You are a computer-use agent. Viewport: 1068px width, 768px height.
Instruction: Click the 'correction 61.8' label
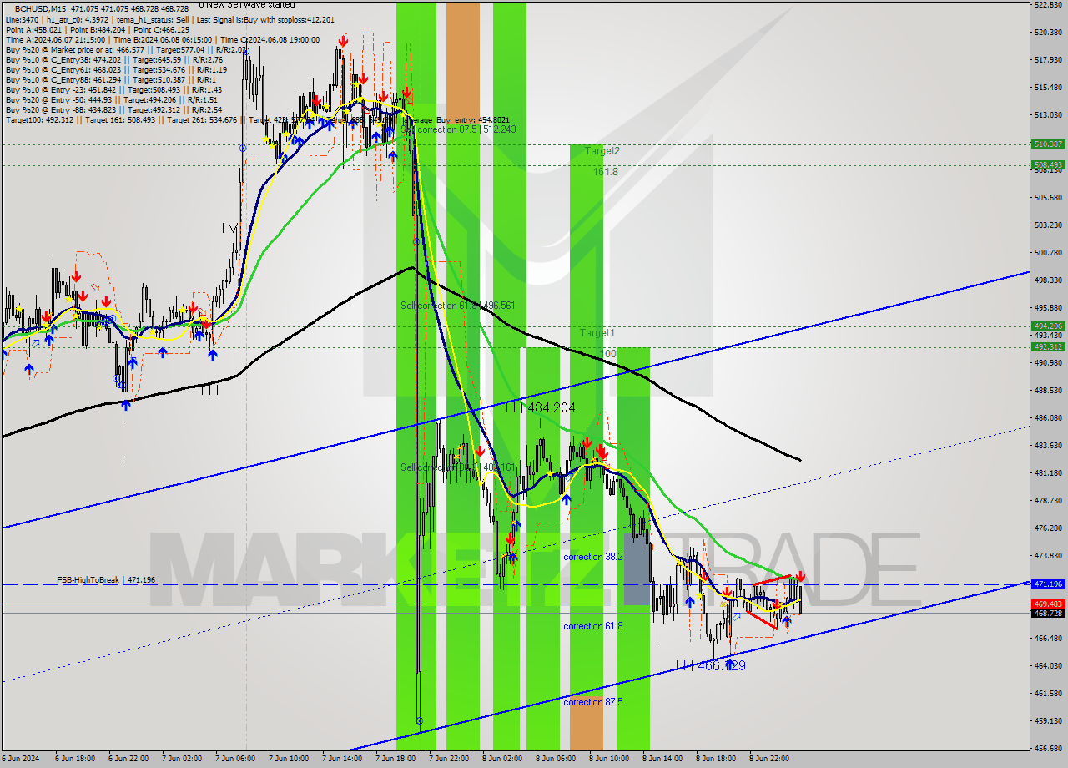click(593, 626)
